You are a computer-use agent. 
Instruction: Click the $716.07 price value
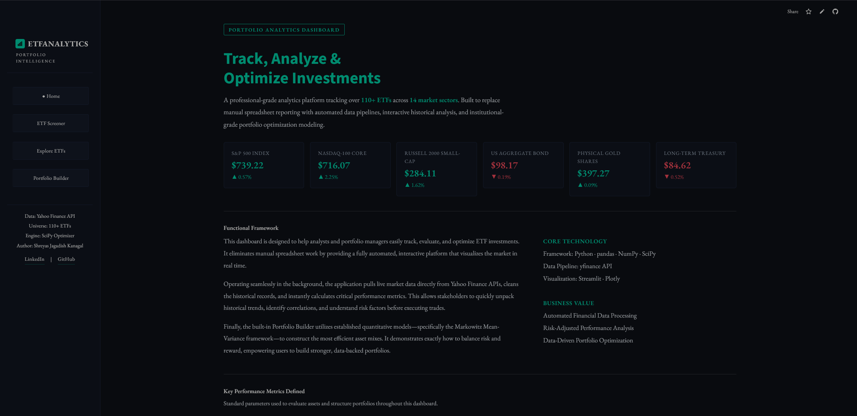[x=334, y=165]
